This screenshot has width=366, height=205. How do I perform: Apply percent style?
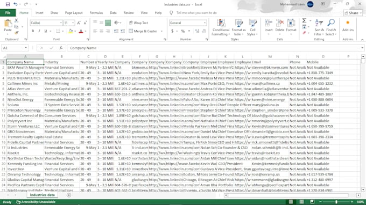[x=183, y=31]
